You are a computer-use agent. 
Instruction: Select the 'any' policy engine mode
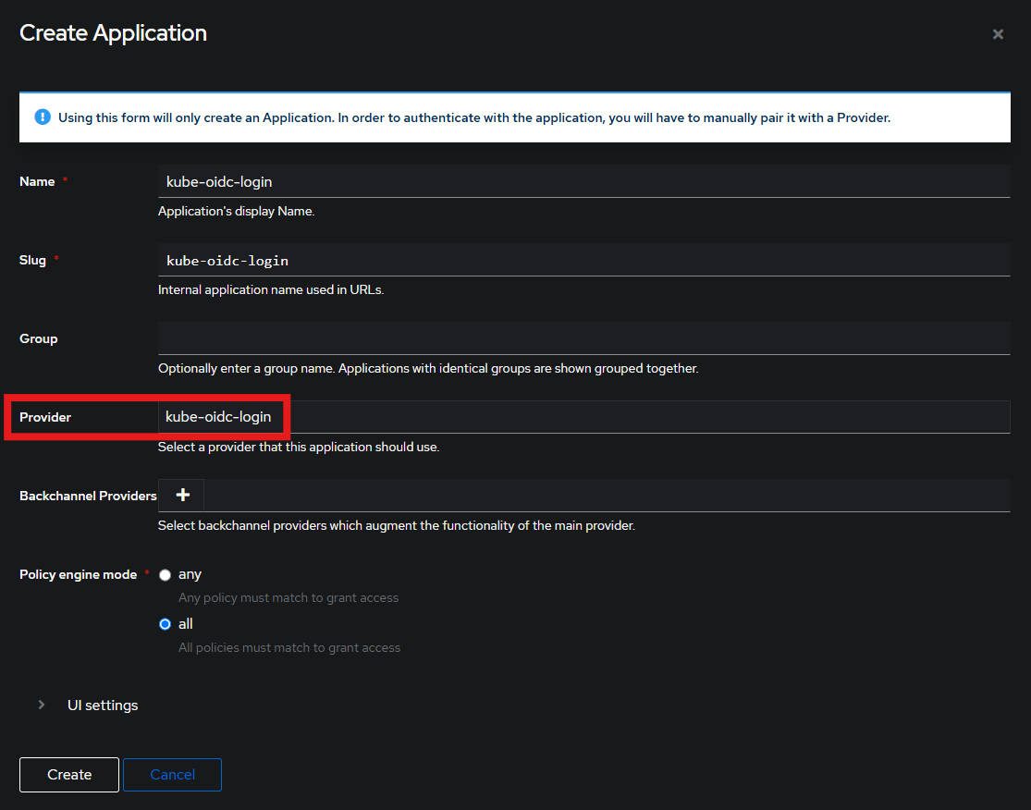[165, 574]
